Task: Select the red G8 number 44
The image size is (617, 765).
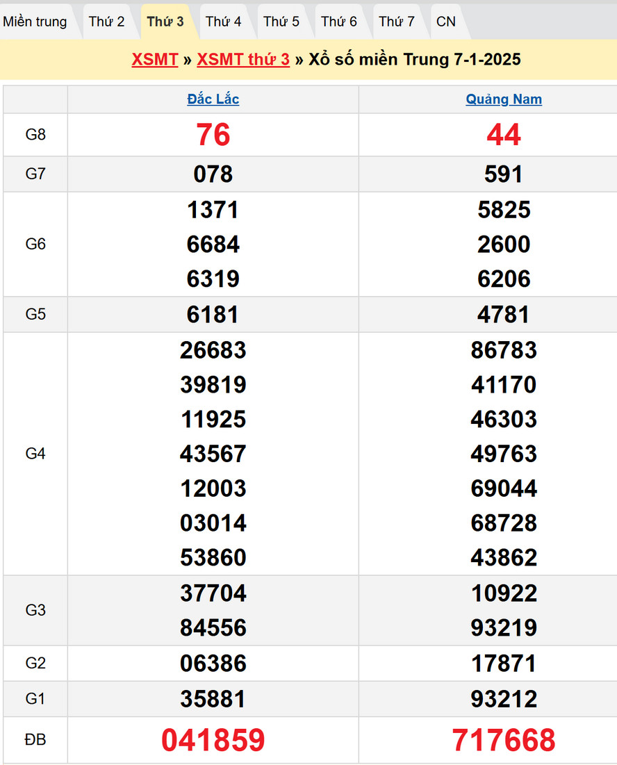Action: (504, 135)
